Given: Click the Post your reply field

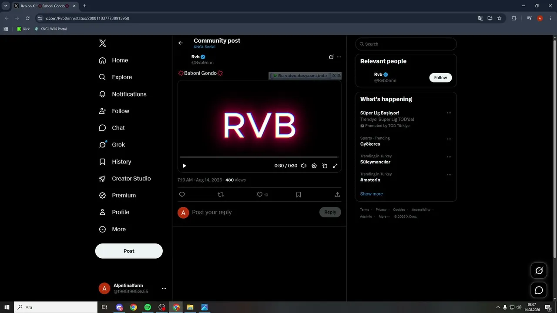Looking at the screenshot, I should pos(252,212).
